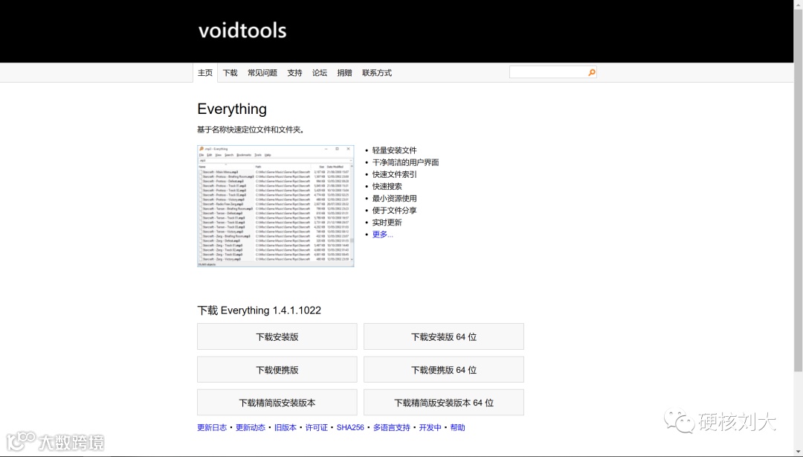Image resolution: width=803 pixels, height=457 pixels.
Task: Click the Everything page heading
Action: click(232, 109)
